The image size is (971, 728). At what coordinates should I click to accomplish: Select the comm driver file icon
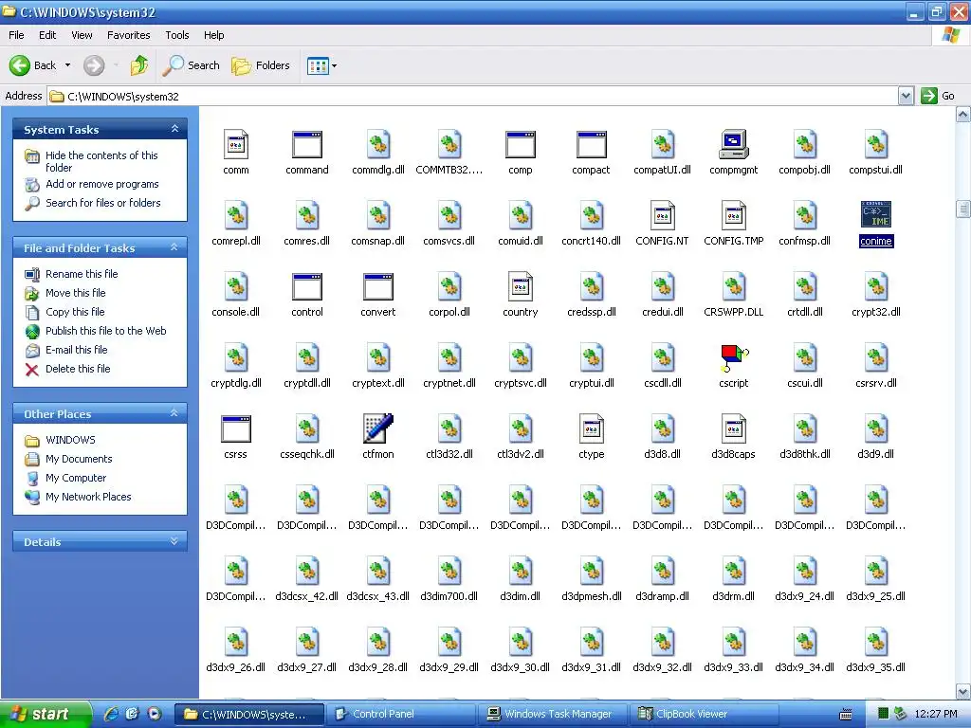pyautogui.click(x=236, y=144)
